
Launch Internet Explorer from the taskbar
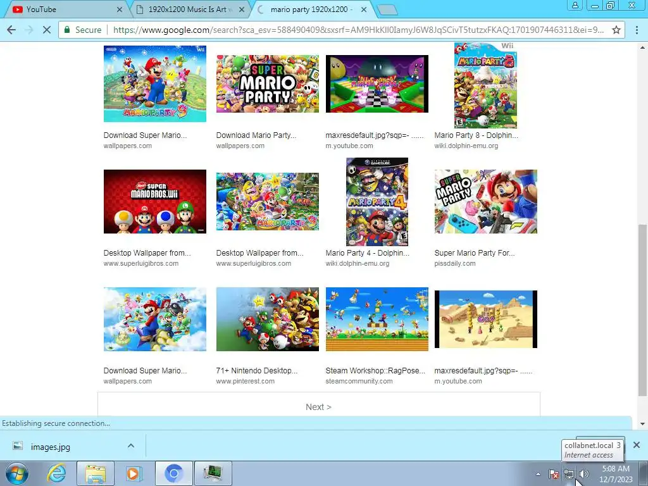pyautogui.click(x=56, y=473)
